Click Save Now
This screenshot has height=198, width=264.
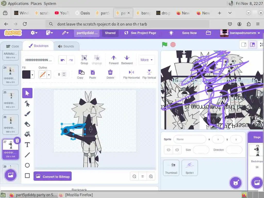point(189,33)
